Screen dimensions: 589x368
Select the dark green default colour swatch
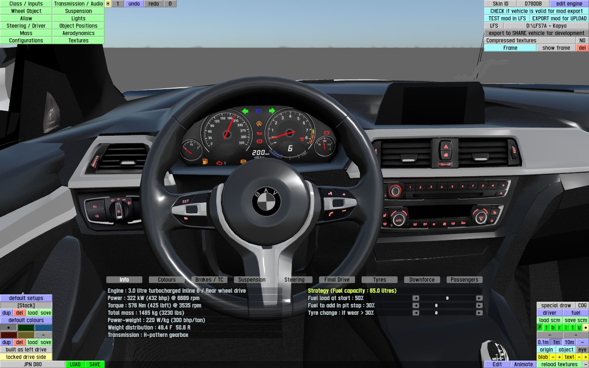click(x=26, y=328)
